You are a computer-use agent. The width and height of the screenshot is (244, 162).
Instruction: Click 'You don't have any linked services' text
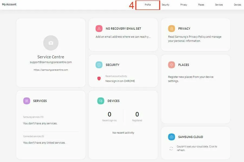(x=44, y=143)
